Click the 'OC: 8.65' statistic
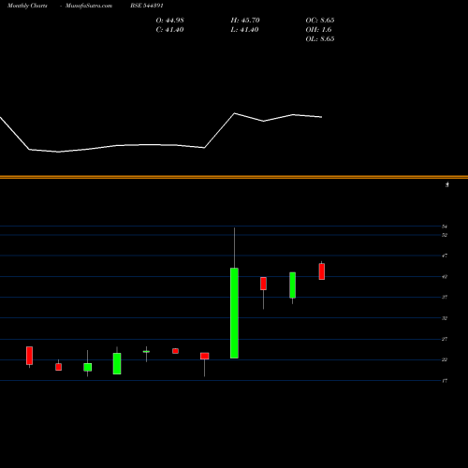 tap(320, 21)
